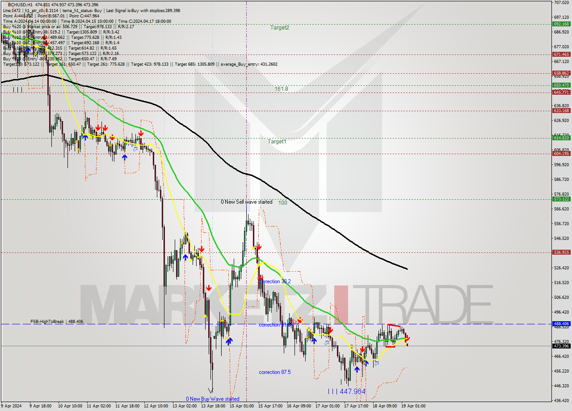The image size is (572, 411).
Task: Select the 658.862 price level tag
Action: click(561, 73)
